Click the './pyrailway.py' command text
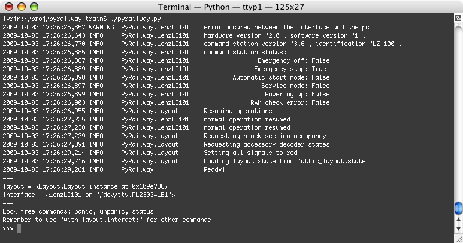 tap(136, 19)
